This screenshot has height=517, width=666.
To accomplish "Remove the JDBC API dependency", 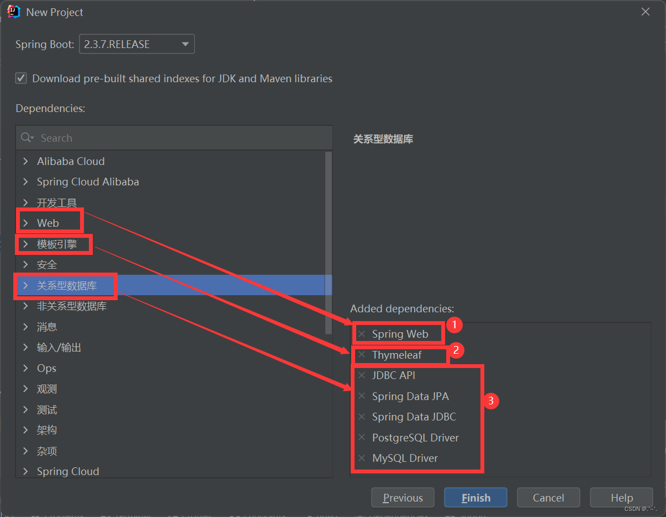I will [x=362, y=375].
